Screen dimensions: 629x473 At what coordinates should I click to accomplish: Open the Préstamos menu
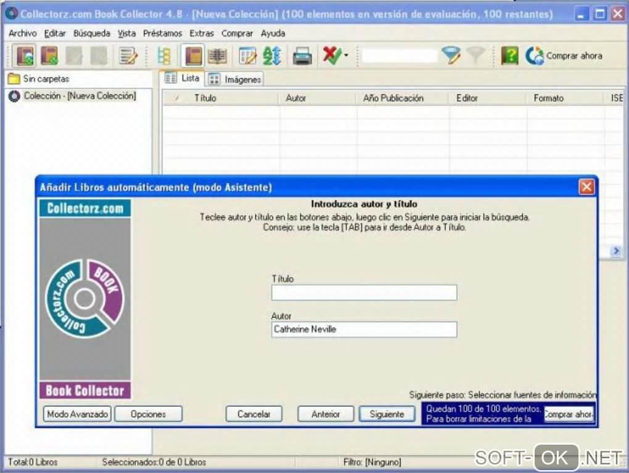pos(162,33)
